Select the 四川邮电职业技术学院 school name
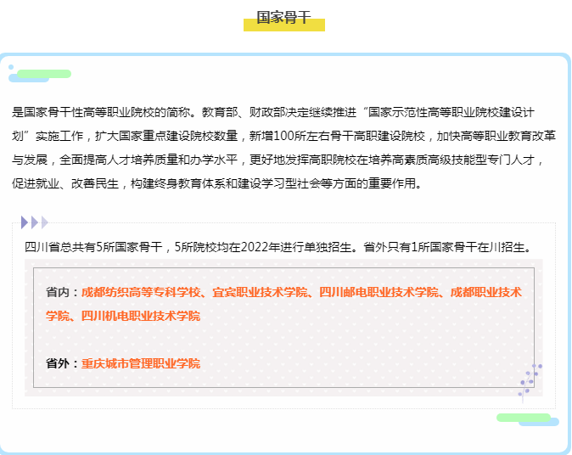Screen dimensions: 572x455 (x=379, y=292)
